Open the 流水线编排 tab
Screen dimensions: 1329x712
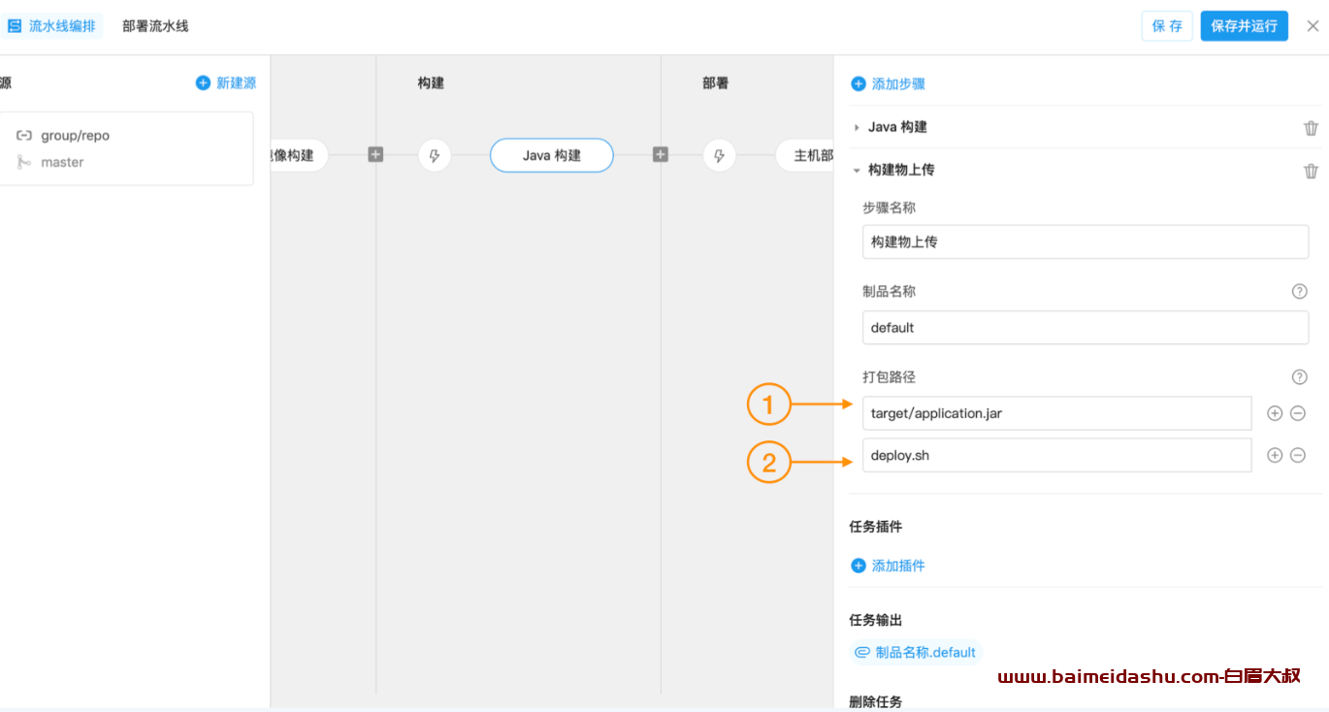point(52,26)
